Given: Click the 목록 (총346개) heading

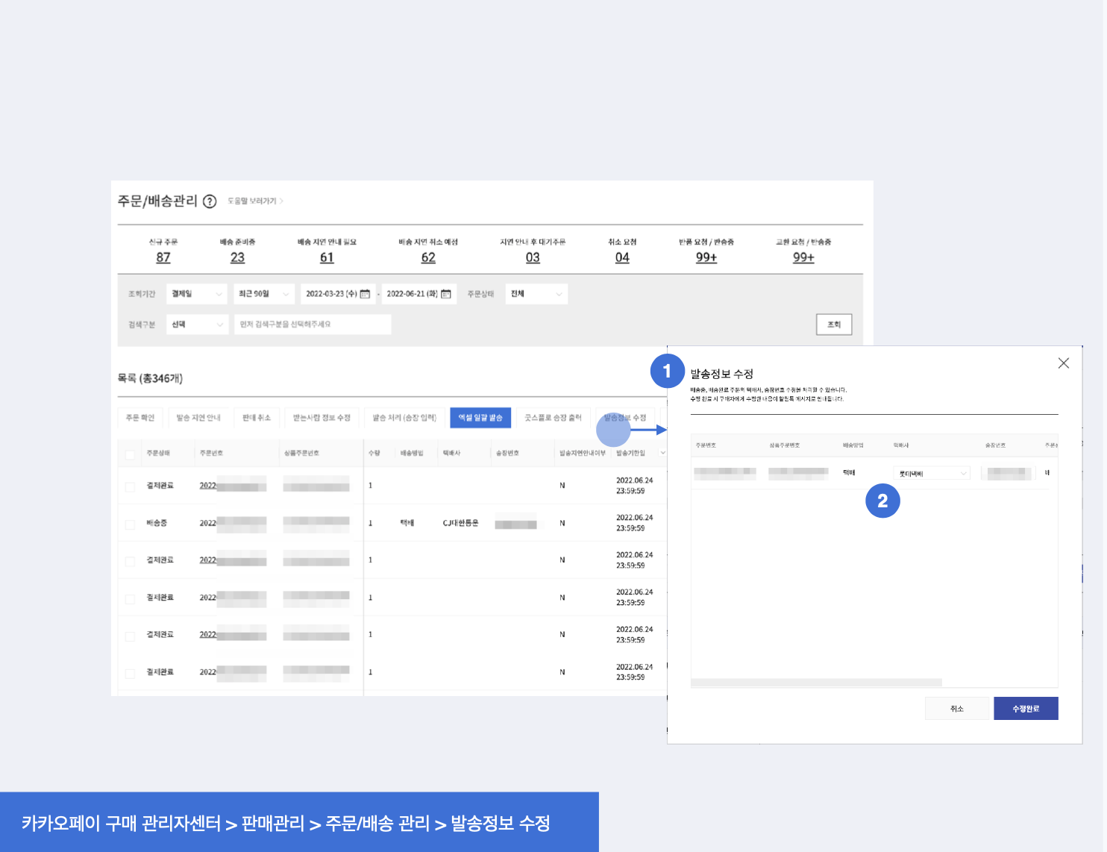Looking at the screenshot, I should pyautogui.click(x=150, y=378).
